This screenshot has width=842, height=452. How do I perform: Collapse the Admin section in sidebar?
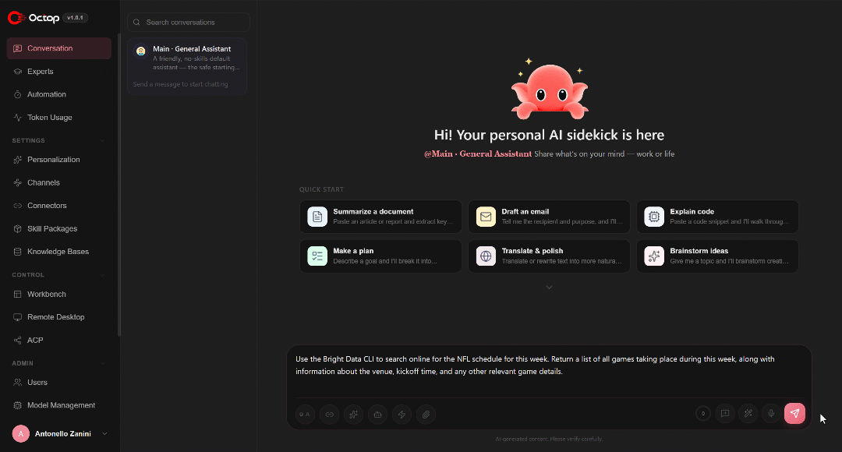coord(103,363)
